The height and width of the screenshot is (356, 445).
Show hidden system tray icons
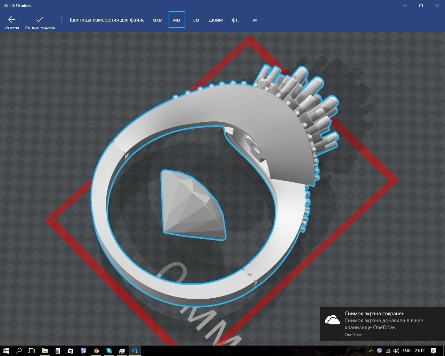tap(371, 351)
